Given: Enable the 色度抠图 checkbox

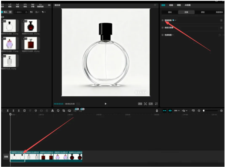Looking at the screenshot, I should pos(162,35).
